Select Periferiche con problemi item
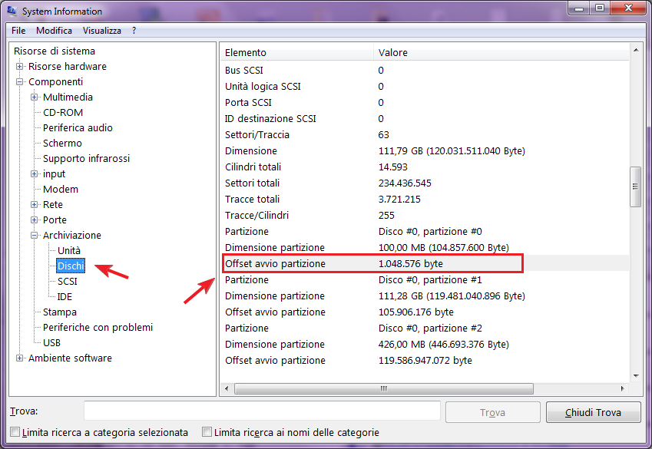Viewport: 652px width, 449px height. [x=98, y=328]
